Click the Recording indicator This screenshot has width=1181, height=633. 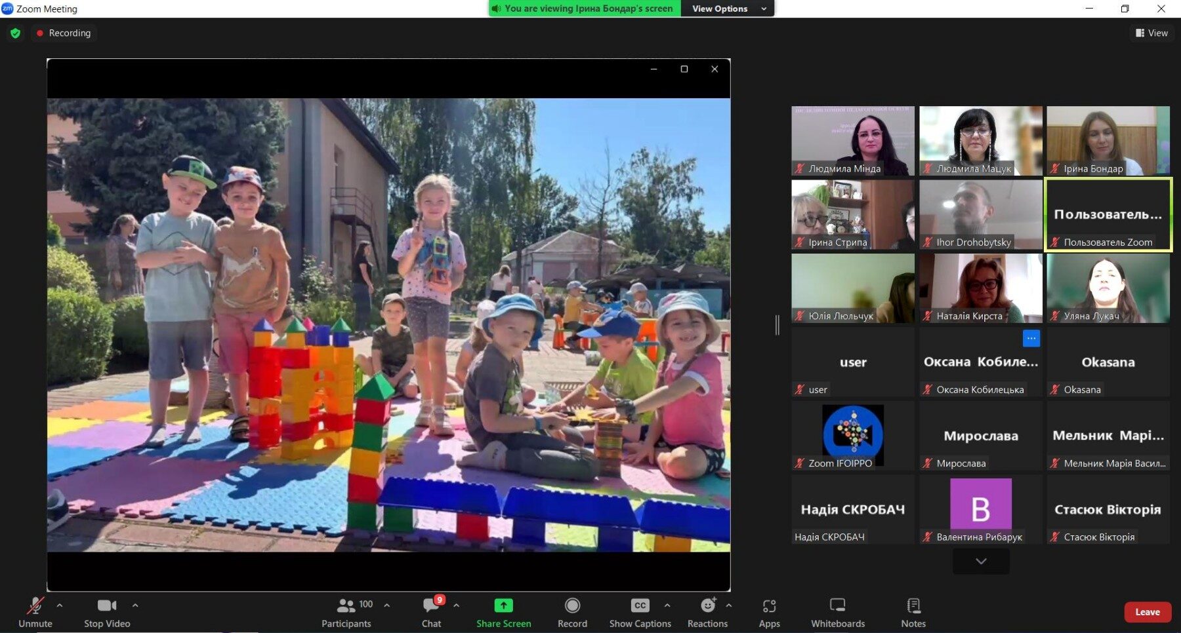pos(64,33)
